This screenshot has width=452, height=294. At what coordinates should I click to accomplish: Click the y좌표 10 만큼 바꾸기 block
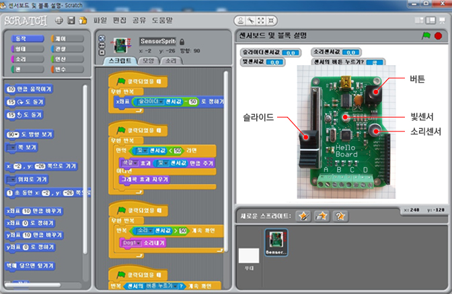(x=34, y=236)
